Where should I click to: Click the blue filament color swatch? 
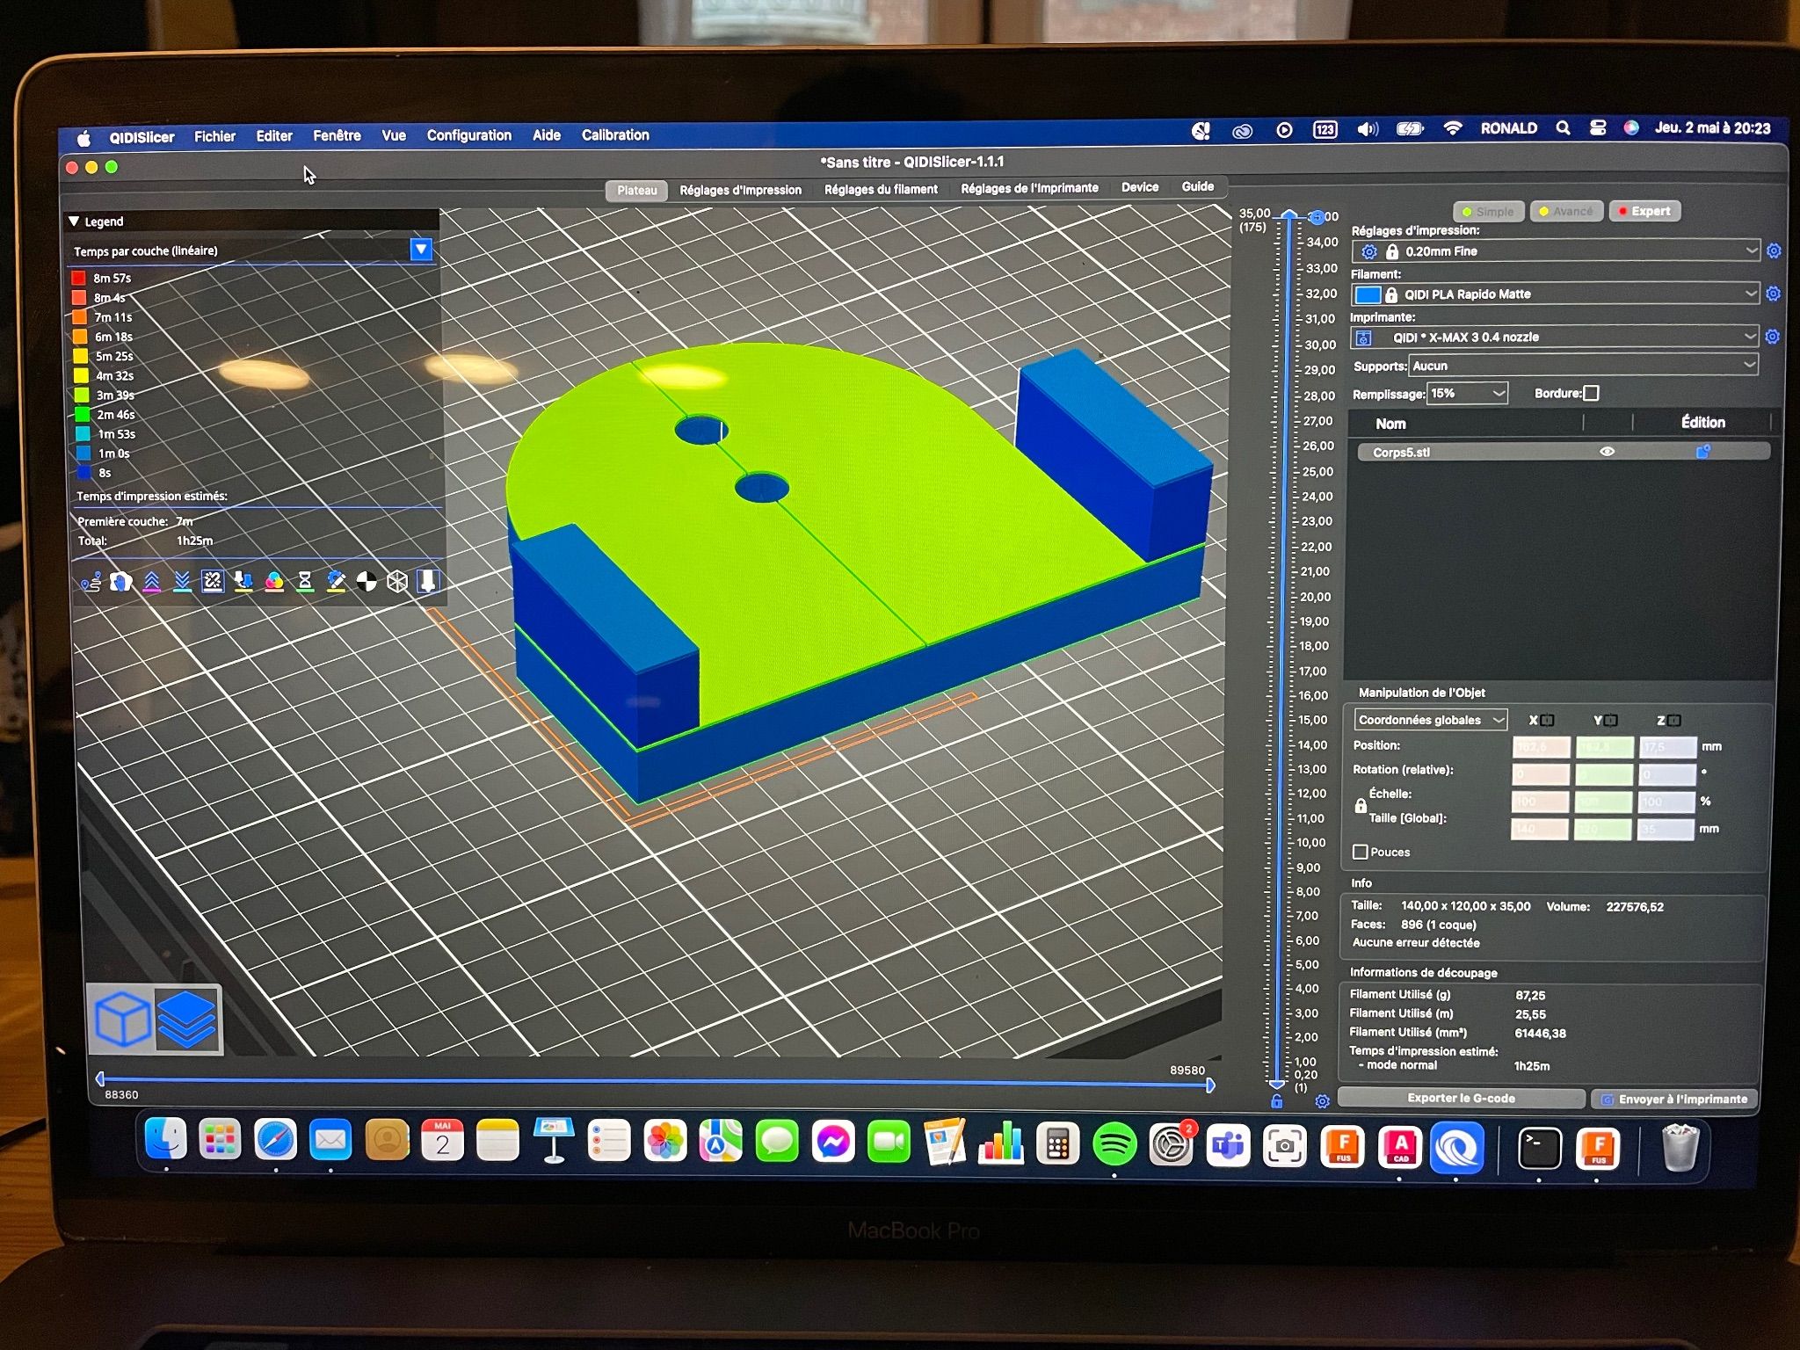(x=1367, y=294)
